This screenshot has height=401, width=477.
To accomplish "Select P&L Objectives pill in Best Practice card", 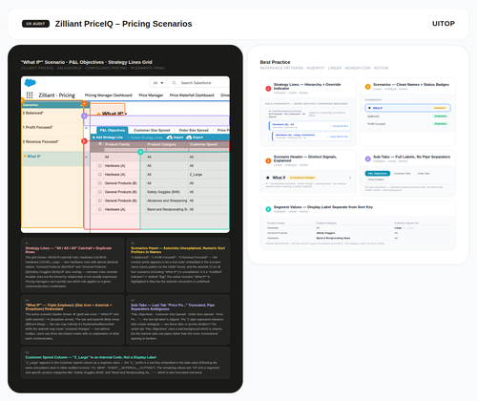I will (378, 174).
